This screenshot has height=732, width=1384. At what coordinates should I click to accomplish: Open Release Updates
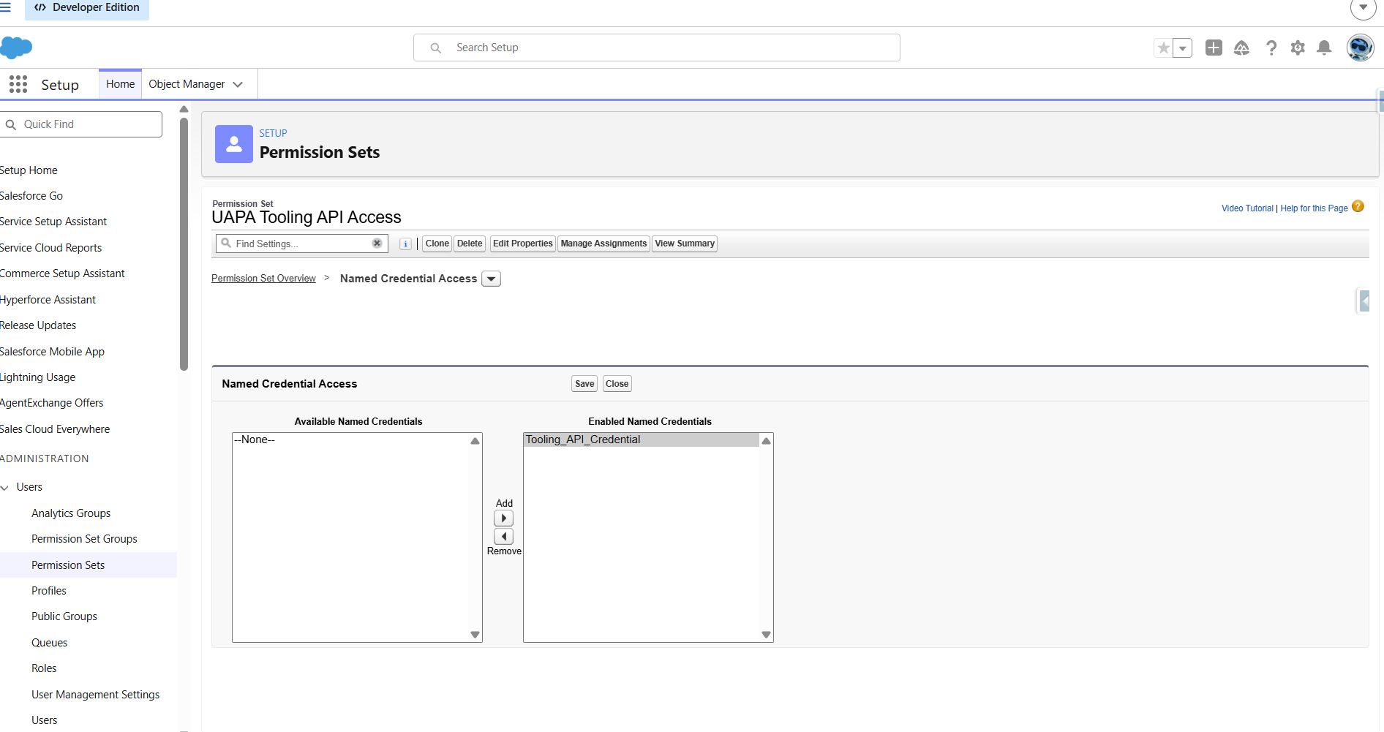coord(38,325)
